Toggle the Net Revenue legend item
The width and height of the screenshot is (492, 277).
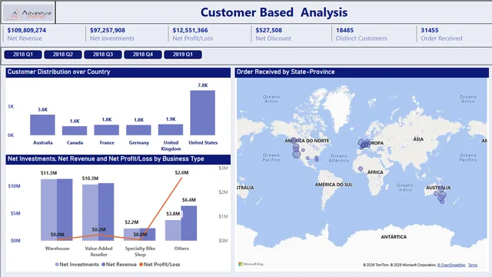(x=119, y=265)
